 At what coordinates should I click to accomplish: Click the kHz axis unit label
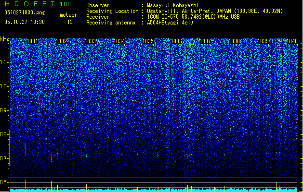[4, 39]
